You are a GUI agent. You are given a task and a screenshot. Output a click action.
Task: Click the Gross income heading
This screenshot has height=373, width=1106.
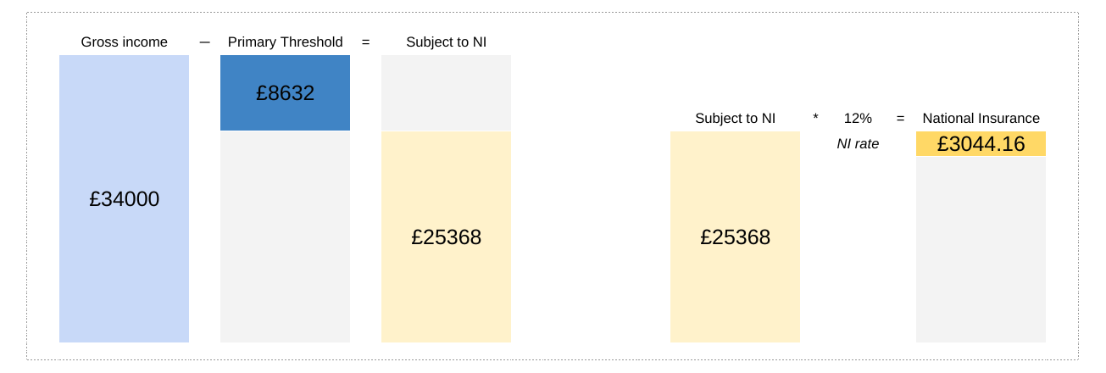coord(125,42)
